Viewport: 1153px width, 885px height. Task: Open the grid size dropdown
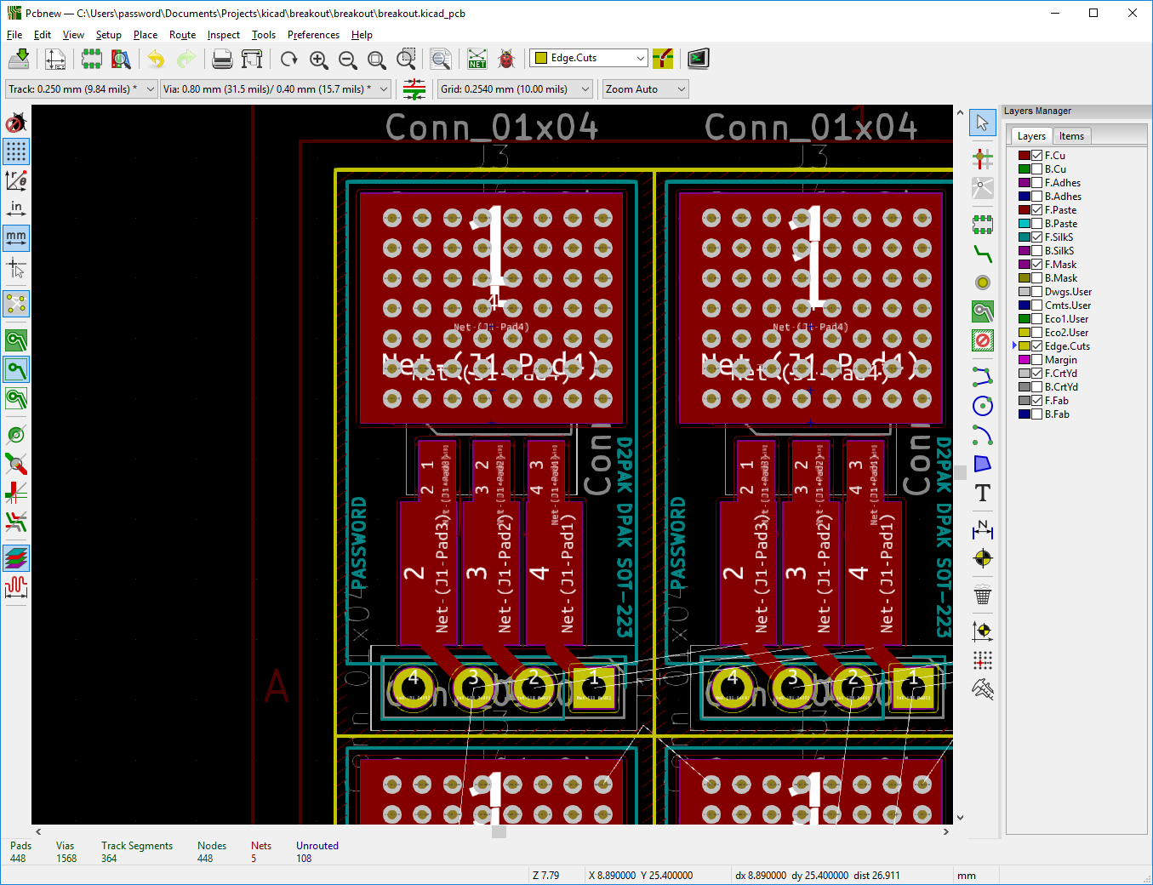pos(515,89)
